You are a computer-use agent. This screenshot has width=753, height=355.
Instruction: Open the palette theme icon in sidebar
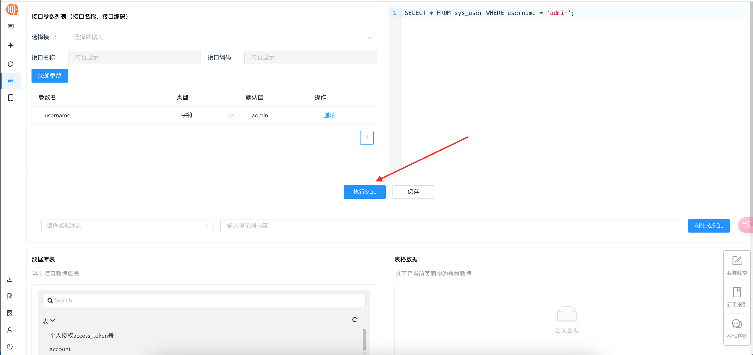pos(11,64)
